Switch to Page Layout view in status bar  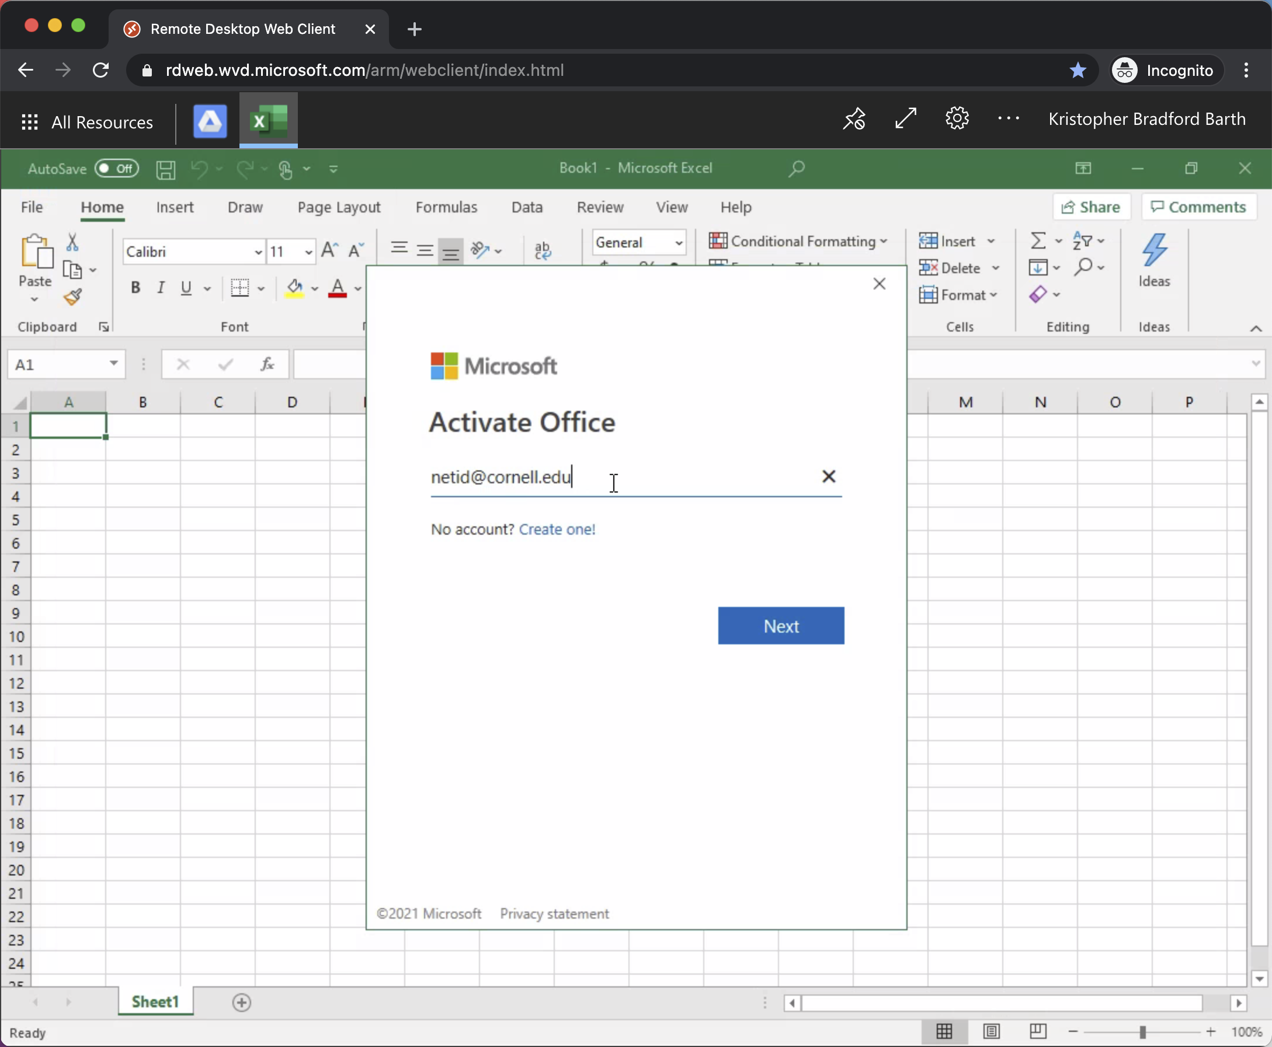click(x=992, y=1032)
